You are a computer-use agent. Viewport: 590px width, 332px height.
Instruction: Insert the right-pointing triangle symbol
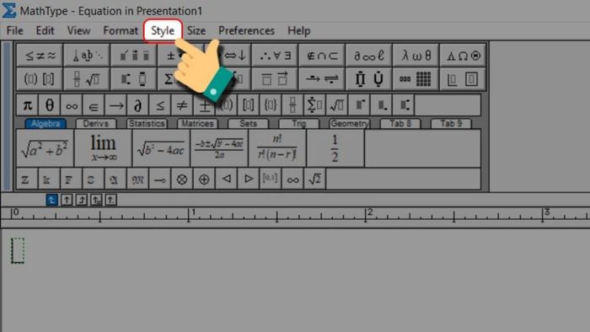pos(249,179)
